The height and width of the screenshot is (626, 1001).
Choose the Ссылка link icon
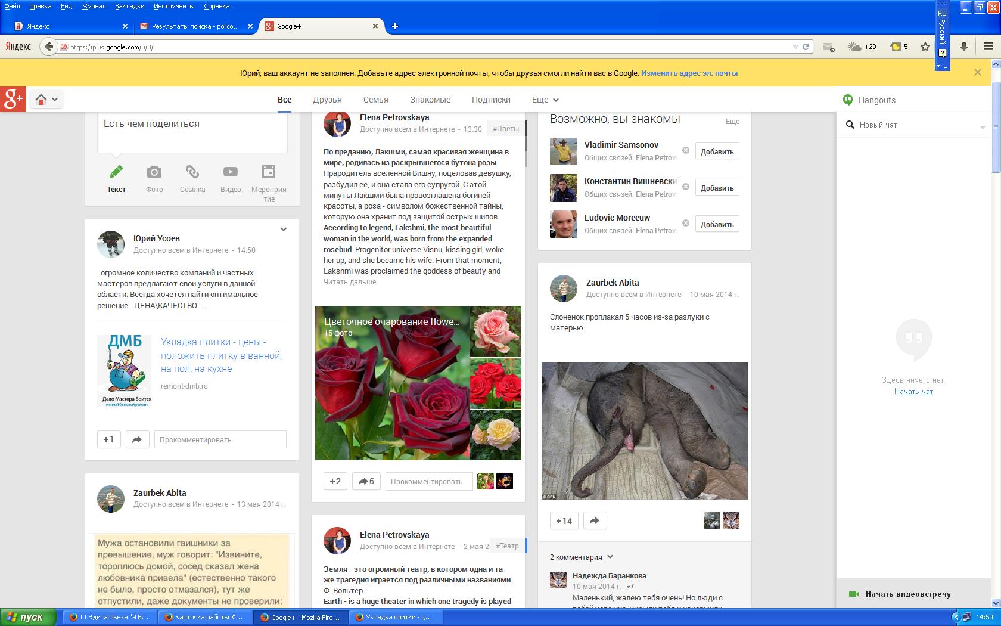tap(192, 172)
